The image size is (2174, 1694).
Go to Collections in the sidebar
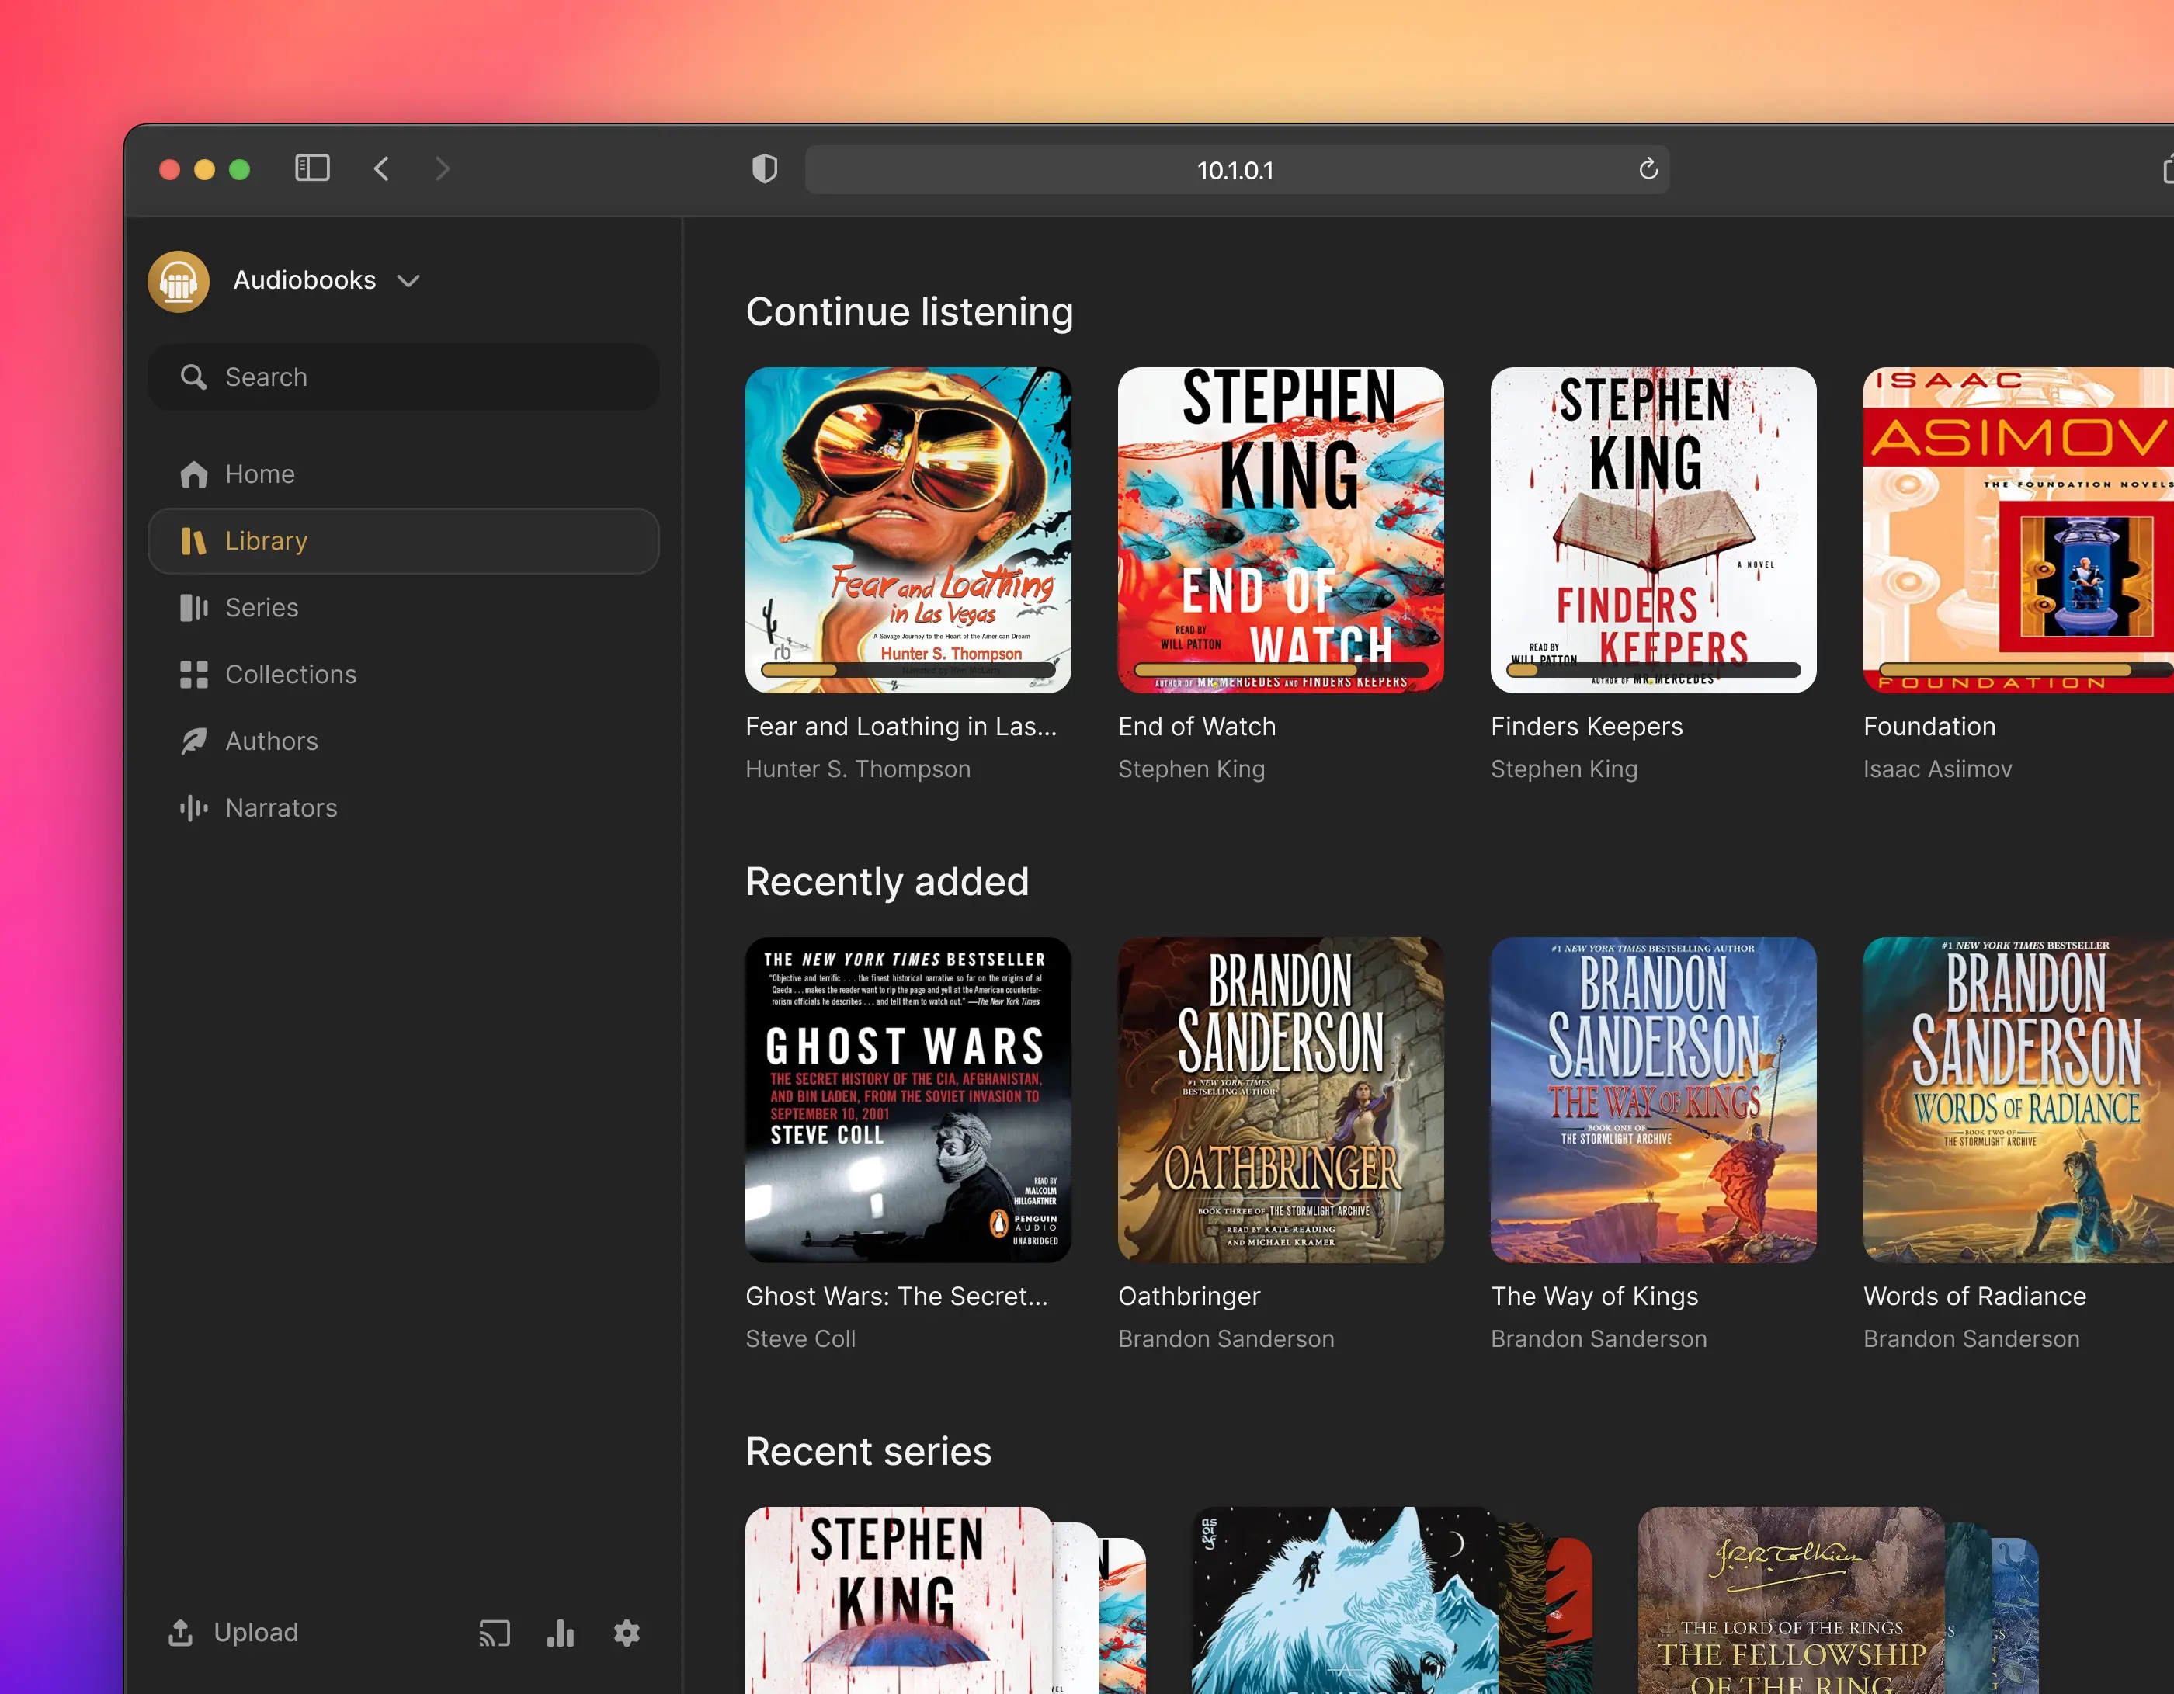click(x=403, y=674)
